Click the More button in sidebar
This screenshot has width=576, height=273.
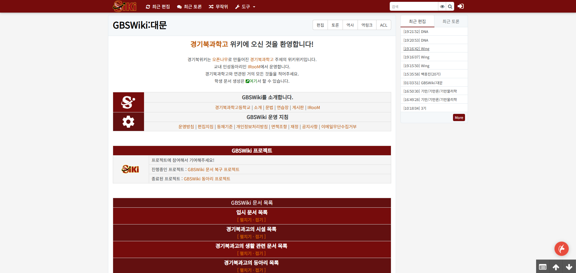click(x=459, y=117)
